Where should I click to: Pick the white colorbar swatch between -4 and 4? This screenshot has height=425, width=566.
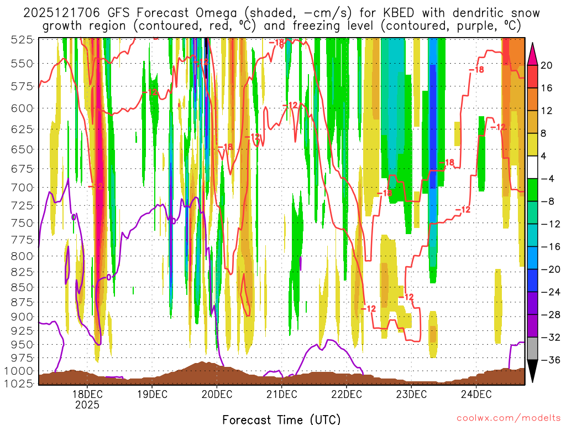click(532, 167)
